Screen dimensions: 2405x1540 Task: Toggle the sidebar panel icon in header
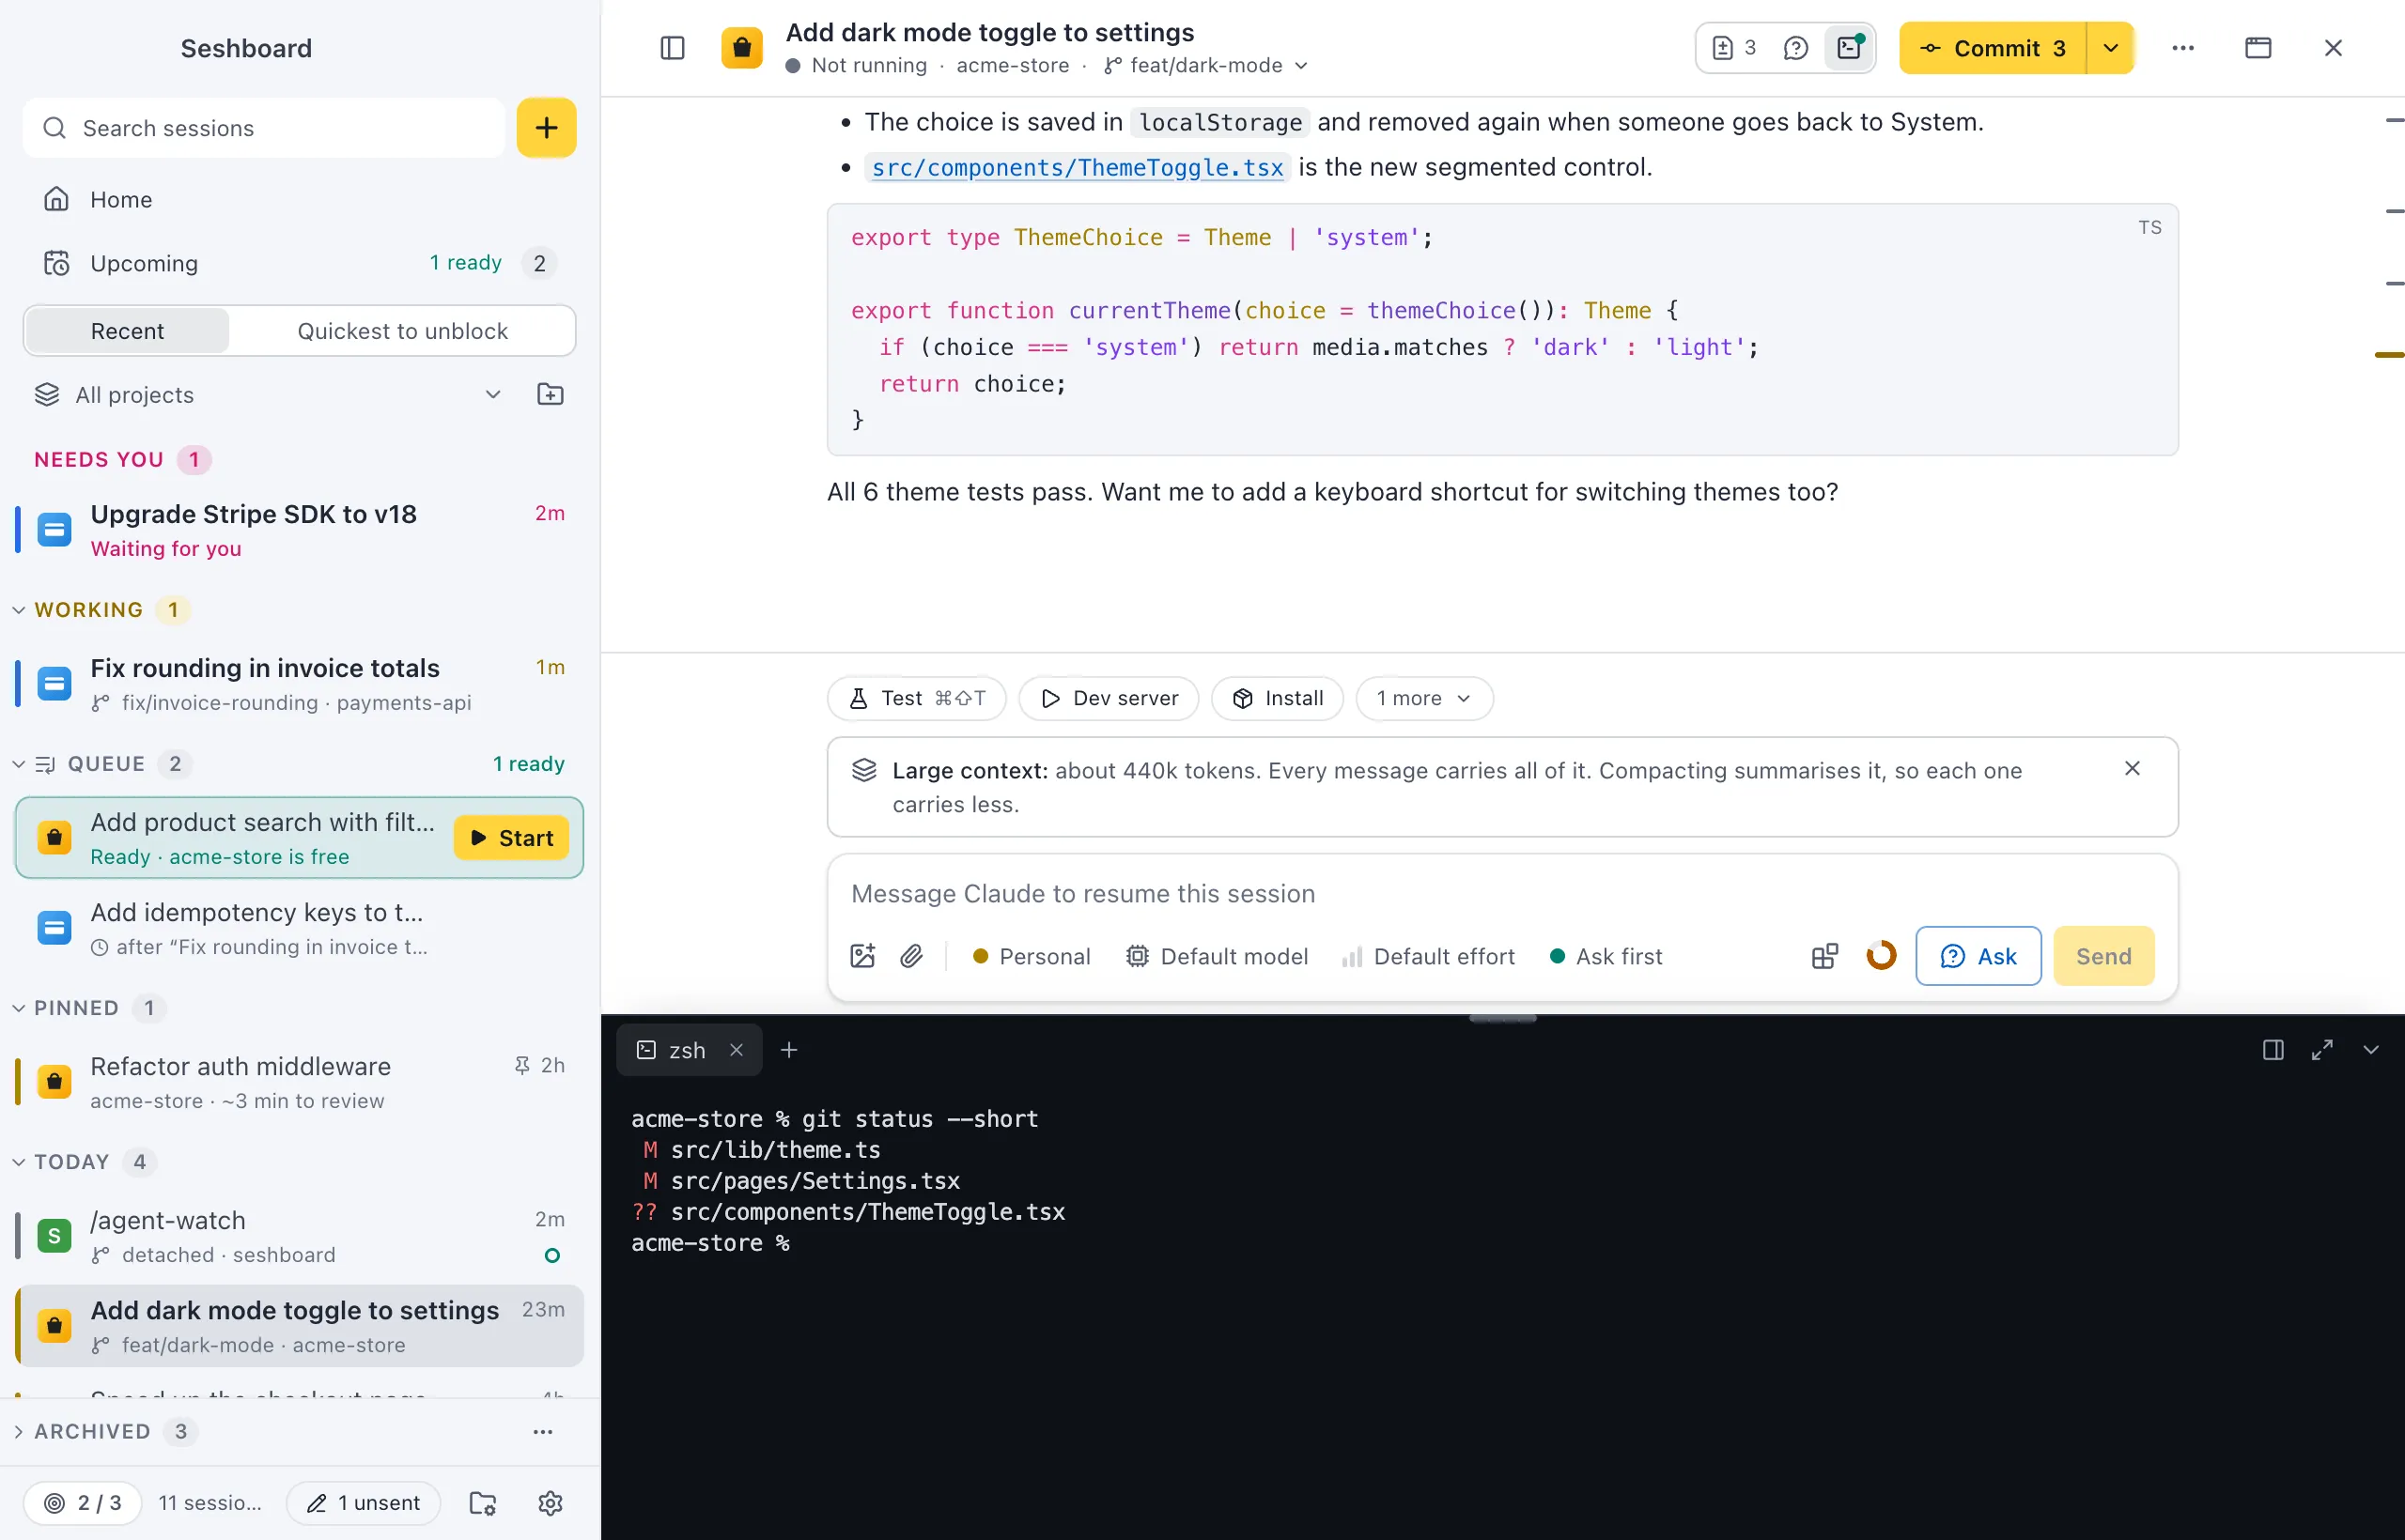[x=673, y=48]
